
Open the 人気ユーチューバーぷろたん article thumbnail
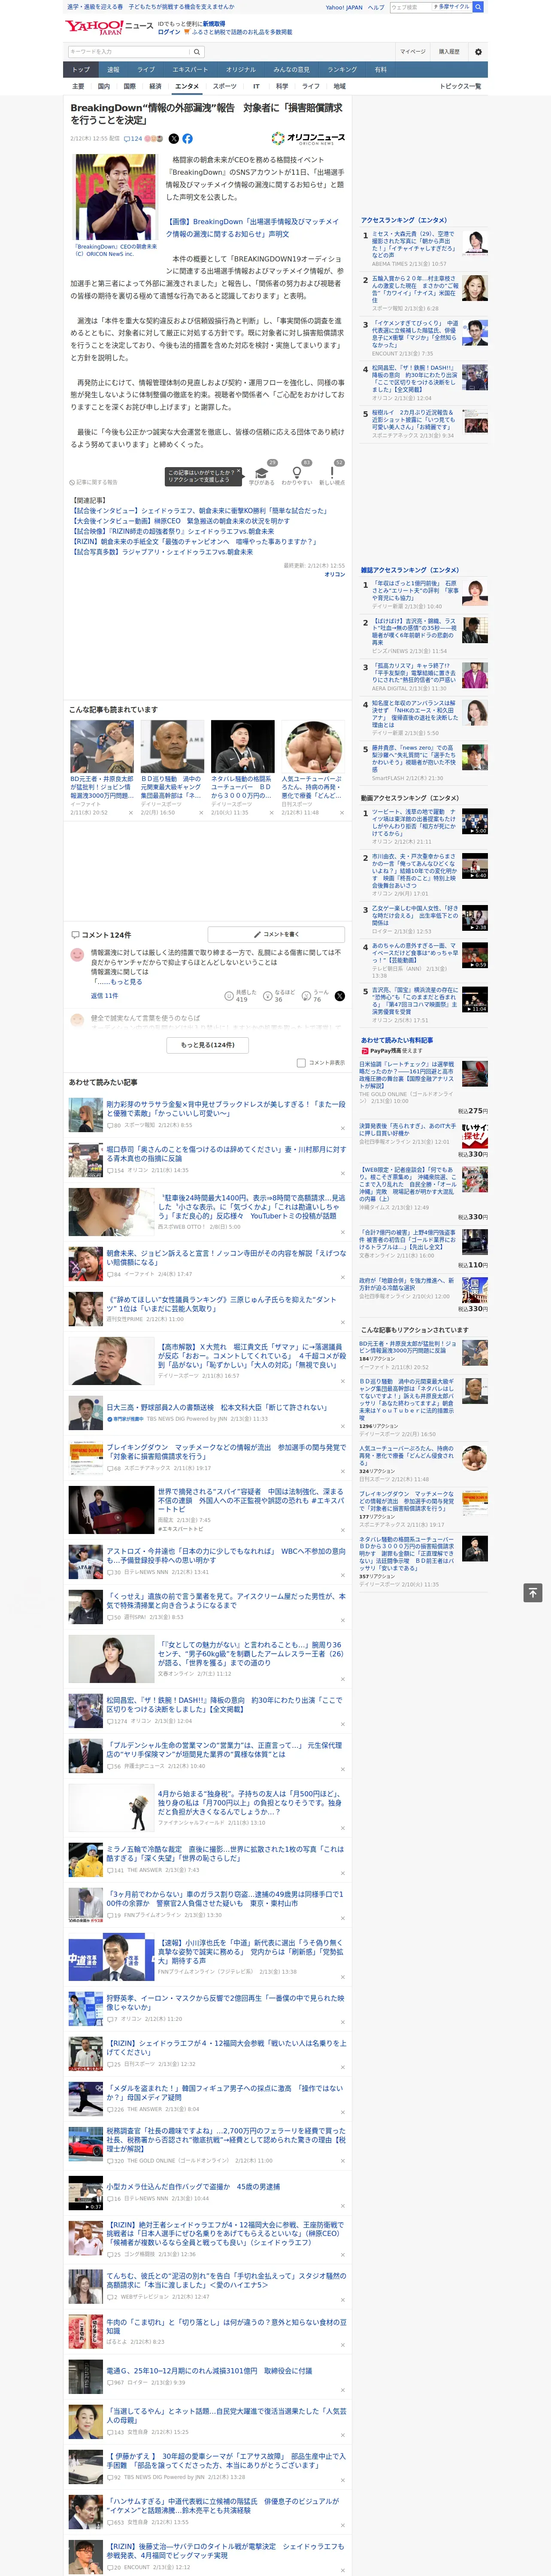tap(313, 746)
